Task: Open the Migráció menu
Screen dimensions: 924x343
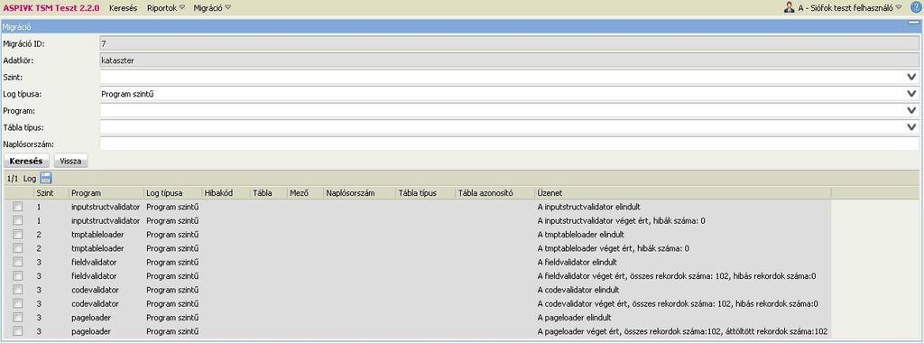Action: [x=212, y=8]
